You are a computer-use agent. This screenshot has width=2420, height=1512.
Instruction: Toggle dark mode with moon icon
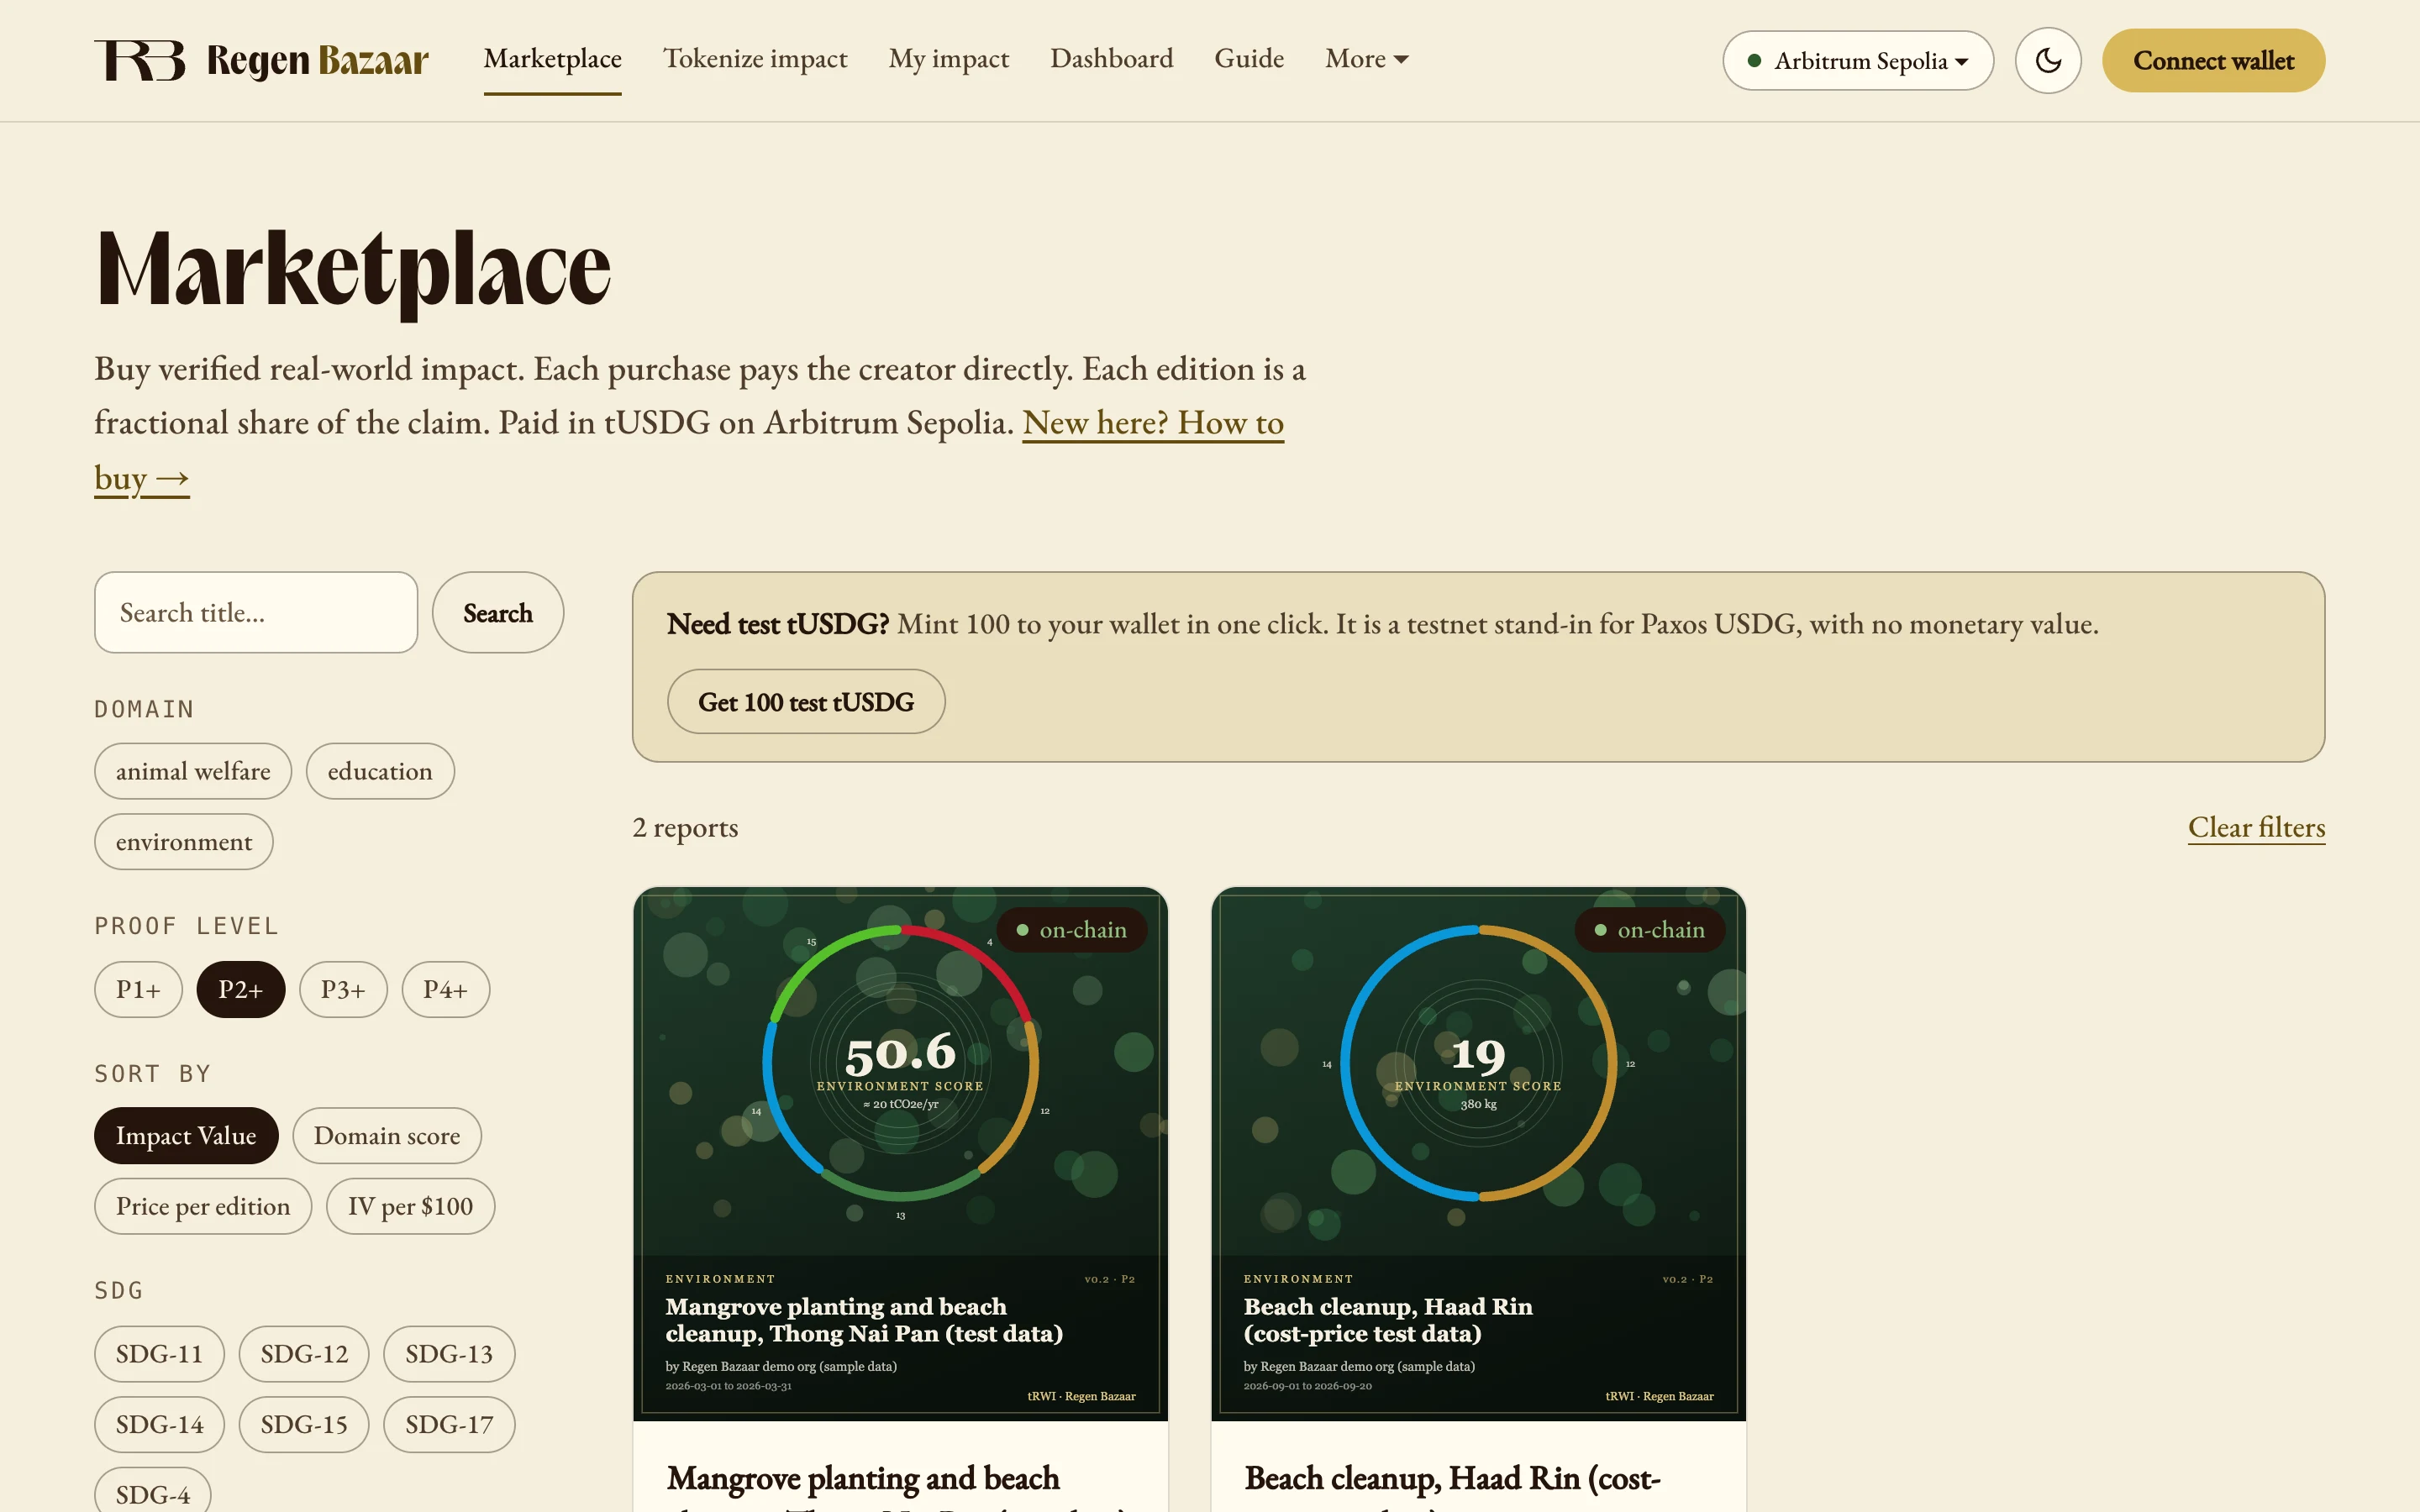click(2048, 61)
